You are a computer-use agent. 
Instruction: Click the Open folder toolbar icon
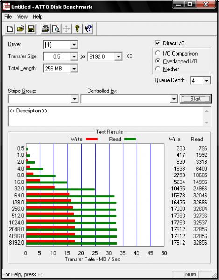click(21, 29)
